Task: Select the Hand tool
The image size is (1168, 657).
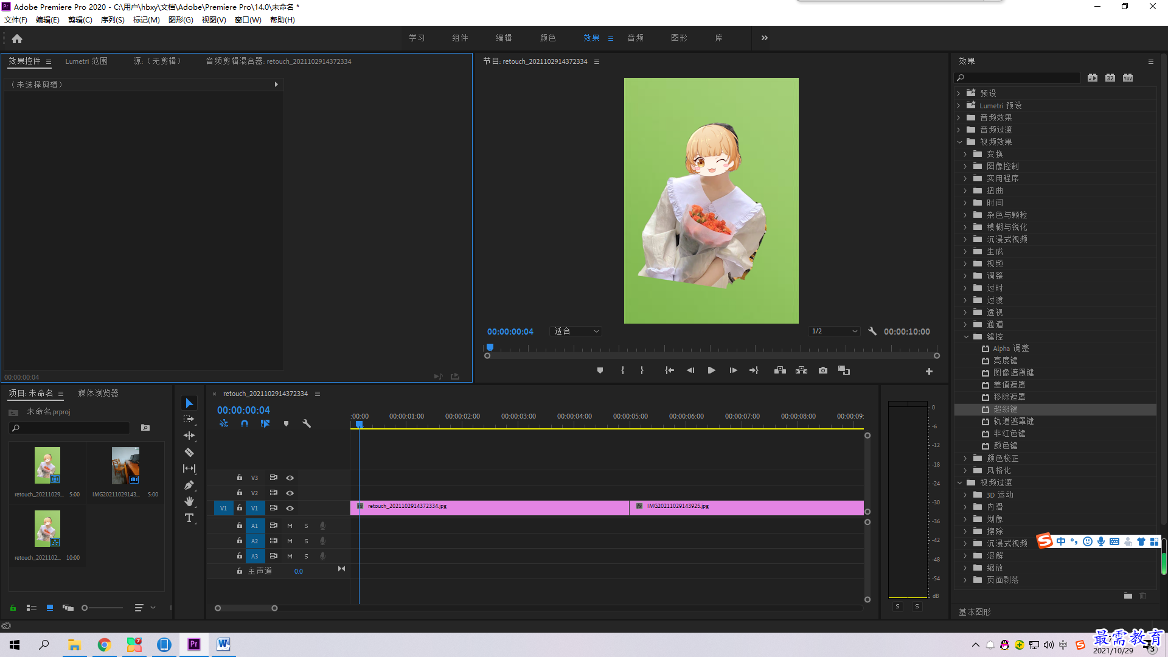Action: click(x=189, y=501)
